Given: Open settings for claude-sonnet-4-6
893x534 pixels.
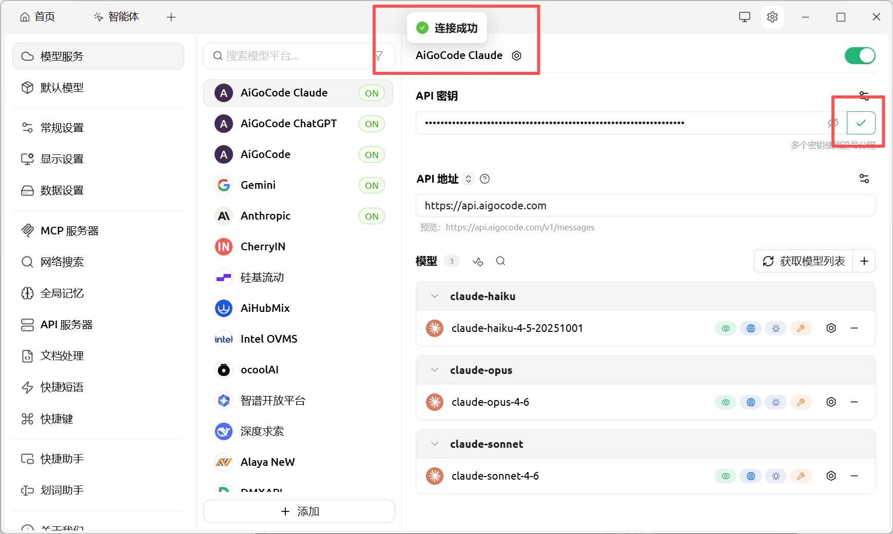Looking at the screenshot, I should pyautogui.click(x=831, y=476).
